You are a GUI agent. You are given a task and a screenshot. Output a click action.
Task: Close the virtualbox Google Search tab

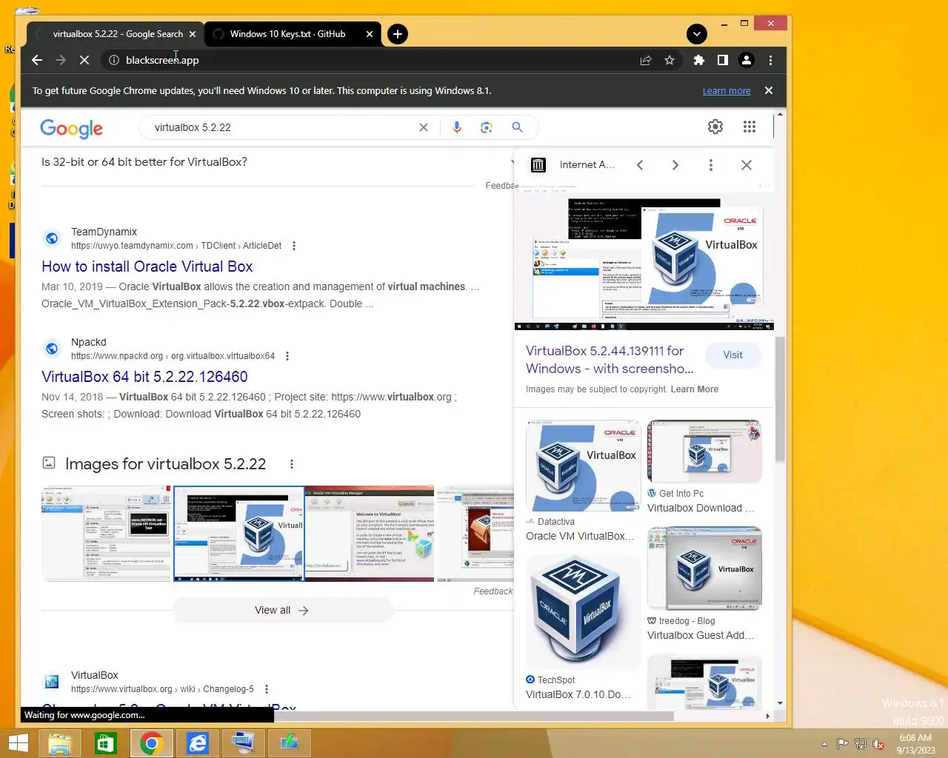[193, 34]
